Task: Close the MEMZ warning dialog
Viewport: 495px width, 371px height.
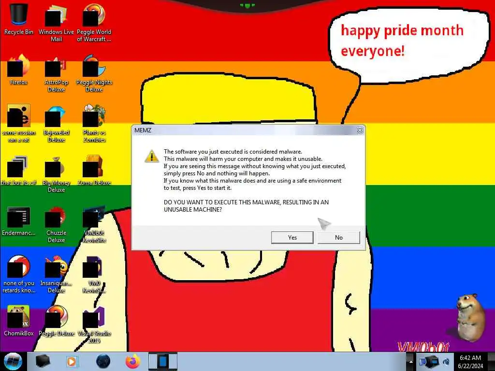Action: (360, 130)
